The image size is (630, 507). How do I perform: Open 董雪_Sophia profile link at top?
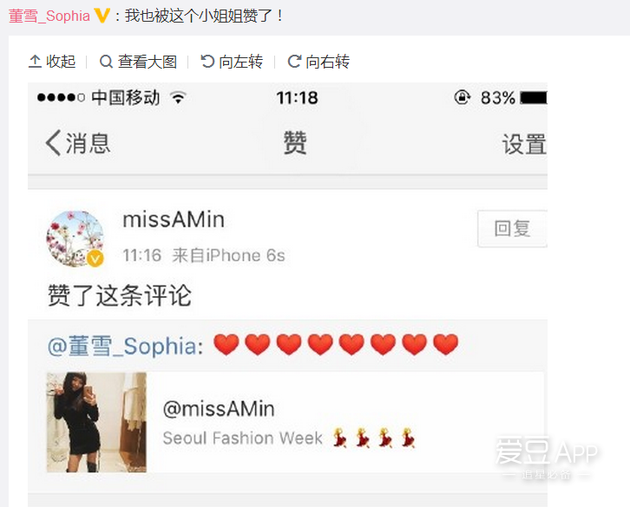pyautogui.click(x=49, y=16)
